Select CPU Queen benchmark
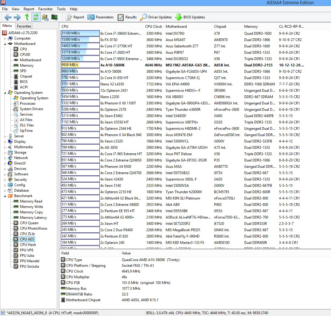The width and height of the screenshot is (331, 316). 29,223
